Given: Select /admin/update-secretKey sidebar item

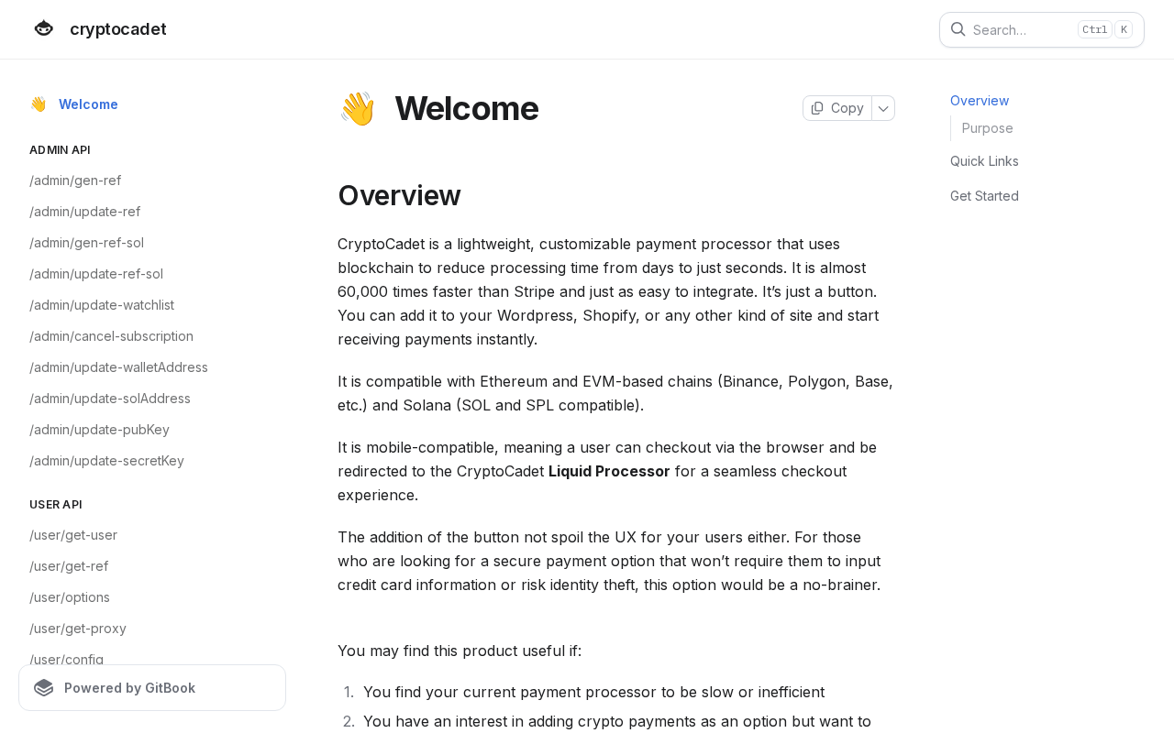Looking at the screenshot, I should [106, 461].
